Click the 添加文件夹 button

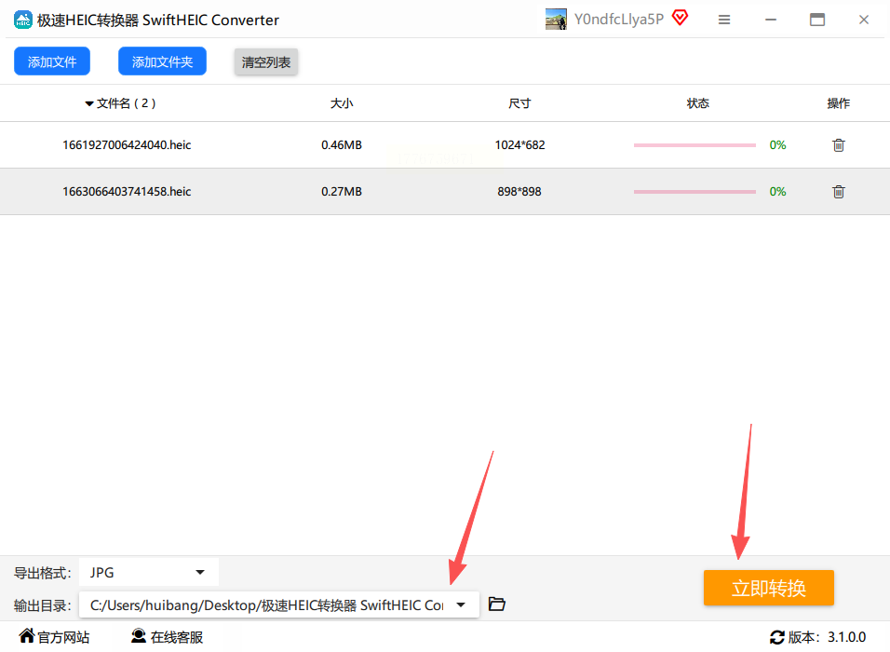pos(162,61)
